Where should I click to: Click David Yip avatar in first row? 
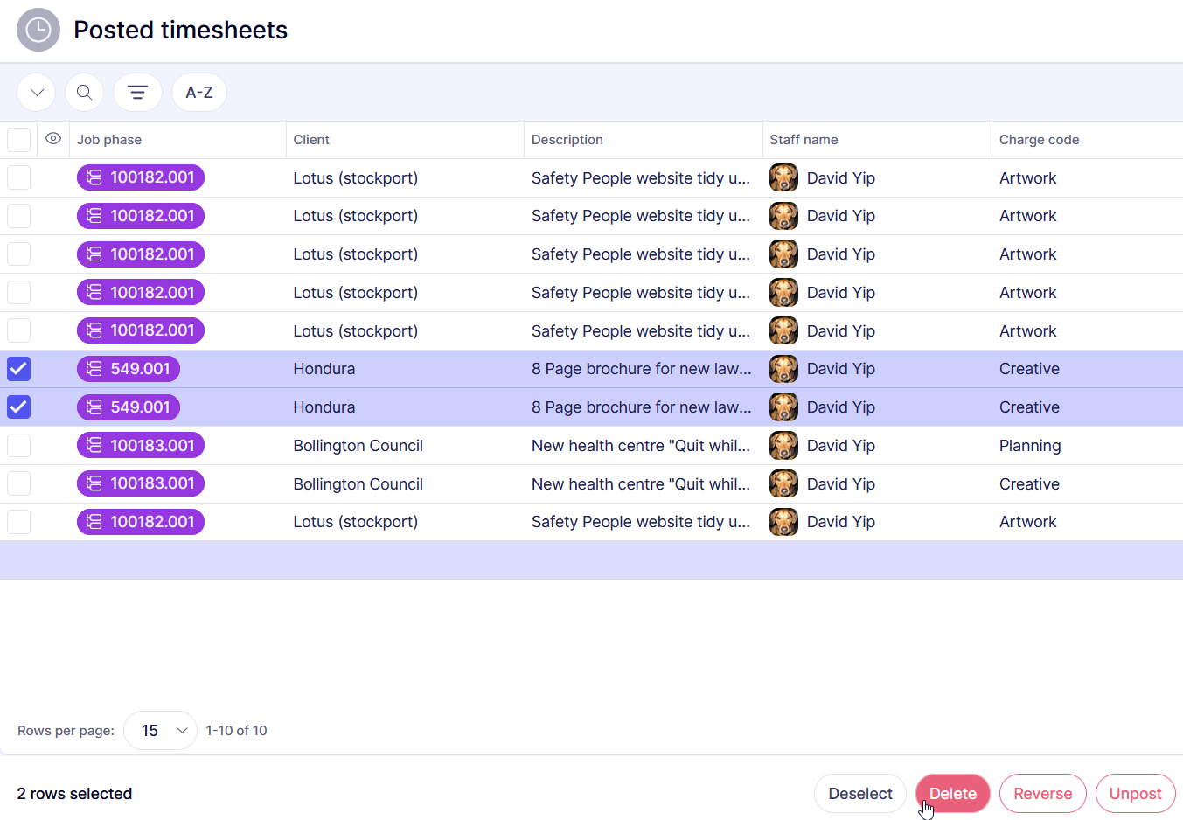point(783,178)
